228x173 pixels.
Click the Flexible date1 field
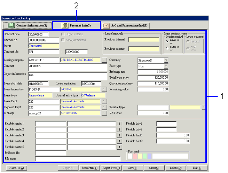(166, 124)
